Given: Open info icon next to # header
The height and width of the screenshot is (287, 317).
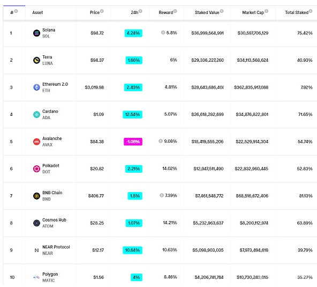Looking at the screenshot, I should (x=16, y=11).
